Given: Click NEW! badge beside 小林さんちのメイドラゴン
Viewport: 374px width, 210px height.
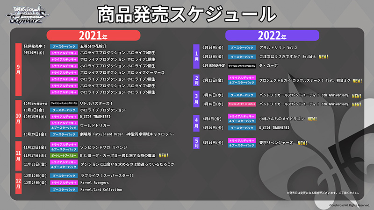Looking at the screenshot, I should (x=312, y=119).
